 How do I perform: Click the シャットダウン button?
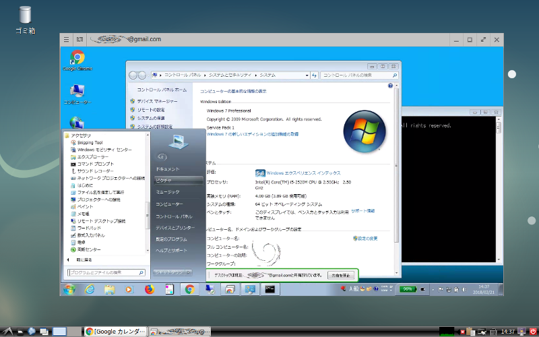click(169, 272)
